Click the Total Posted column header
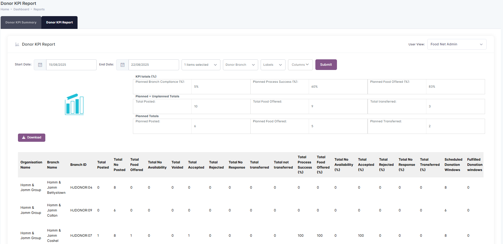Viewport: 503px width, 244px height. pyautogui.click(x=103, y=165)
